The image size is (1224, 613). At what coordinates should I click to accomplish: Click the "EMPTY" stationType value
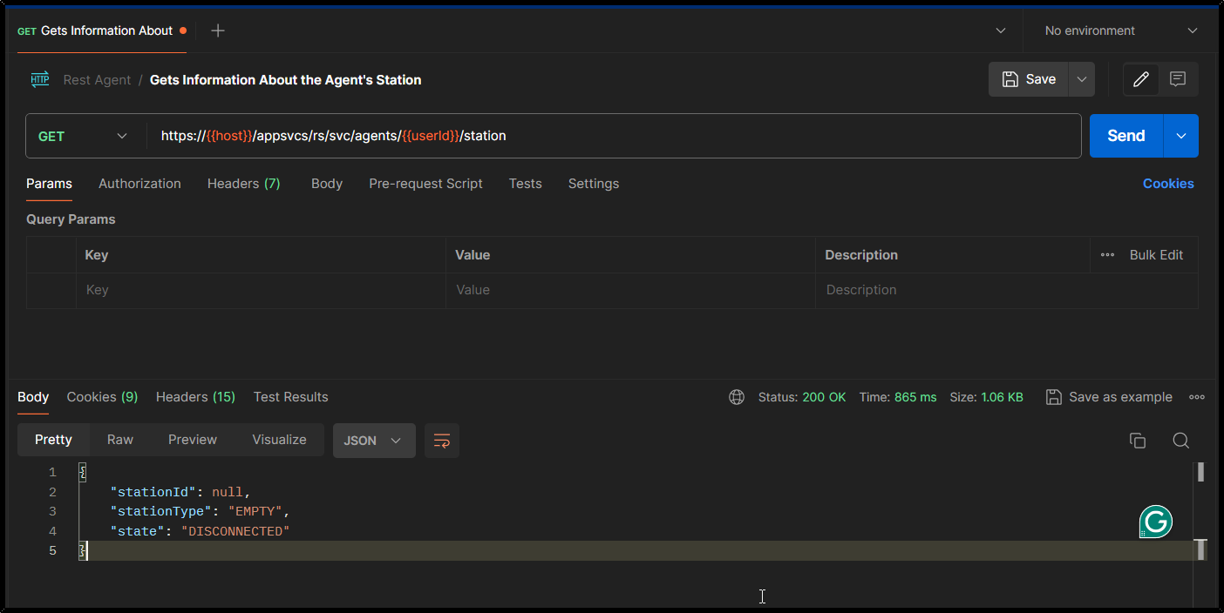(255, 512)
